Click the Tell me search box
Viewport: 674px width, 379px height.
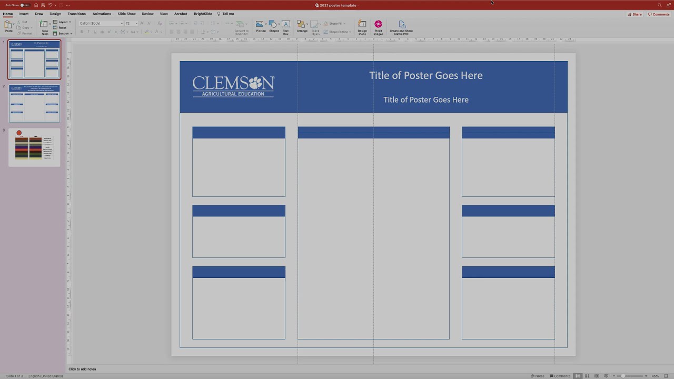pyautogui.click(x=226, y=14)
